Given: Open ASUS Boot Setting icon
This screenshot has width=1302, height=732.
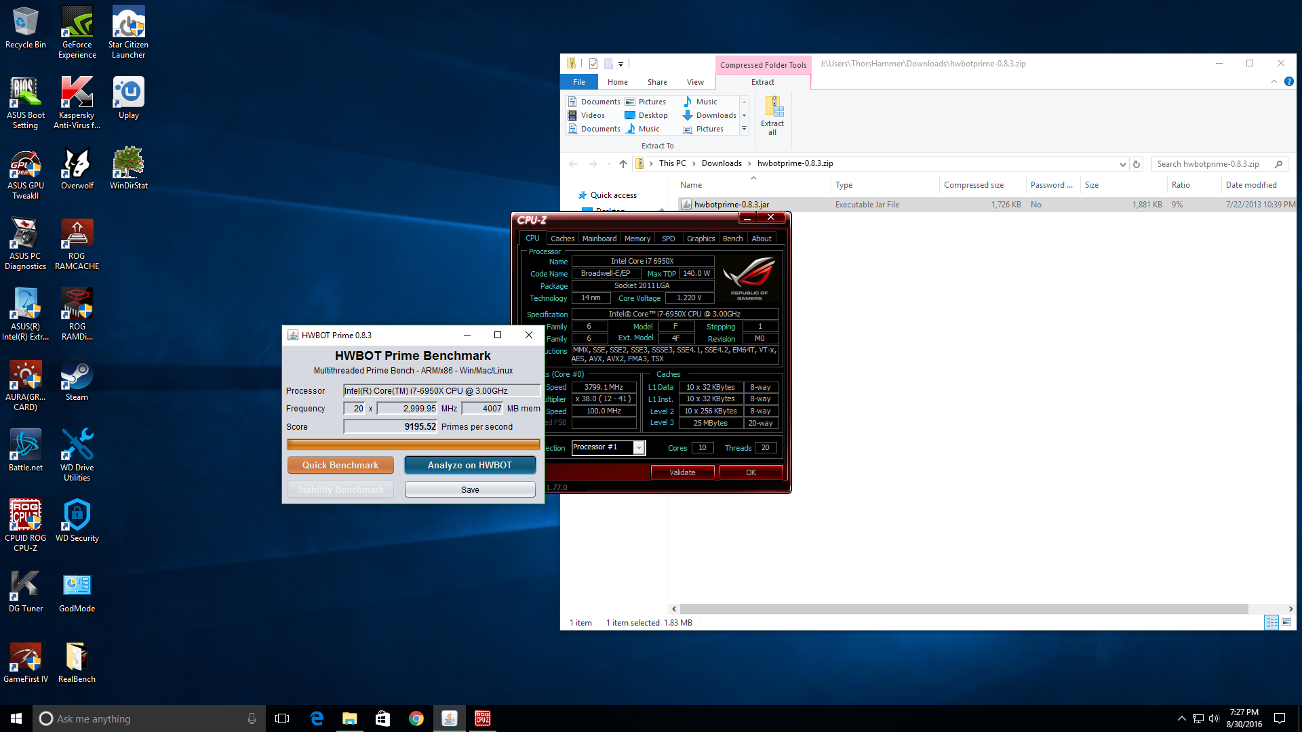Looking at the screenshot, I should (x=26, y=103).
